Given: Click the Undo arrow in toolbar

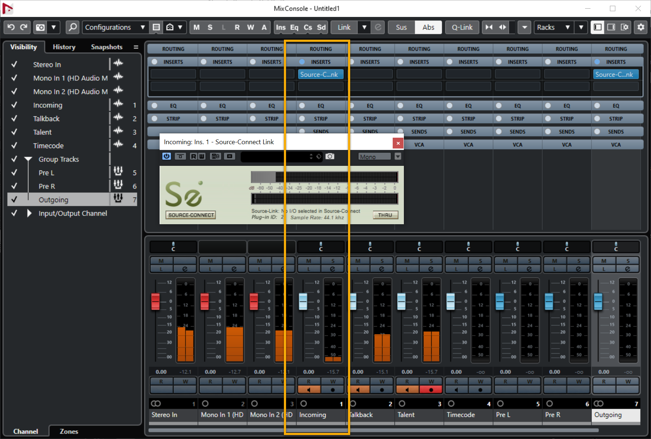Looking at the screenshot, I should [x=11, y=27].
